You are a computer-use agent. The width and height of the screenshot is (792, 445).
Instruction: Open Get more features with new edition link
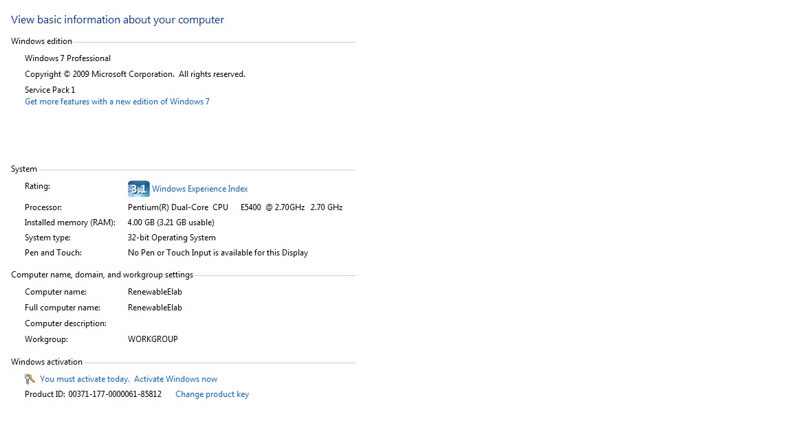pyautogui.click(x=117, y=102)
